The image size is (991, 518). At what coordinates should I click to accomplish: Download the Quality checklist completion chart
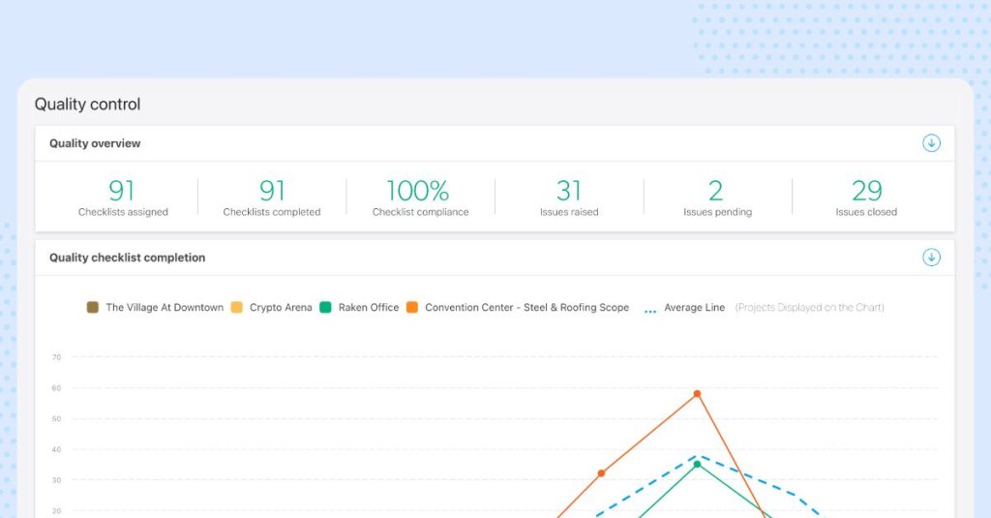(931, 258)
